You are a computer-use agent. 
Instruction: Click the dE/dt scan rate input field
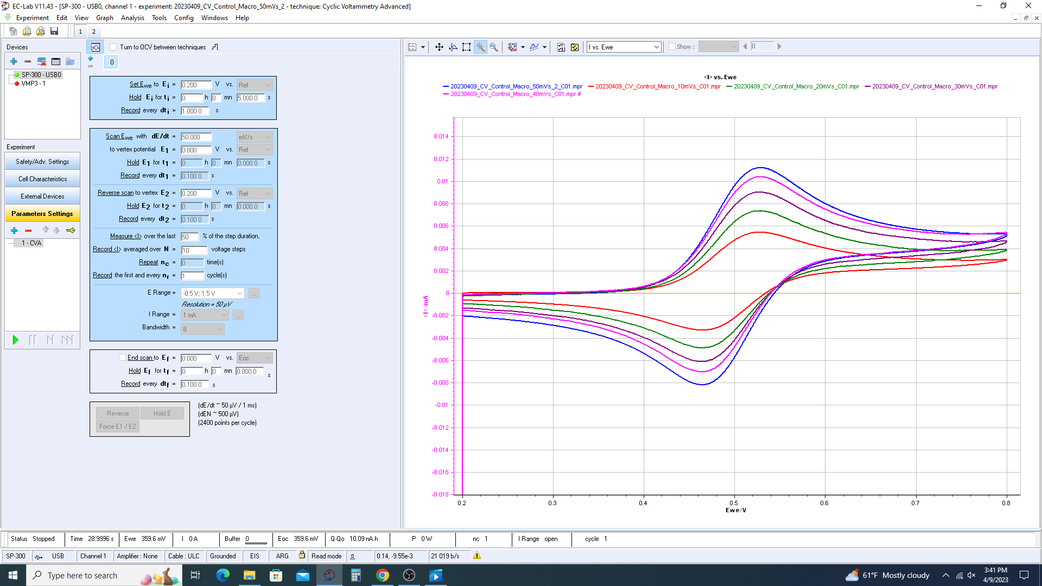(x=195, y=137)
